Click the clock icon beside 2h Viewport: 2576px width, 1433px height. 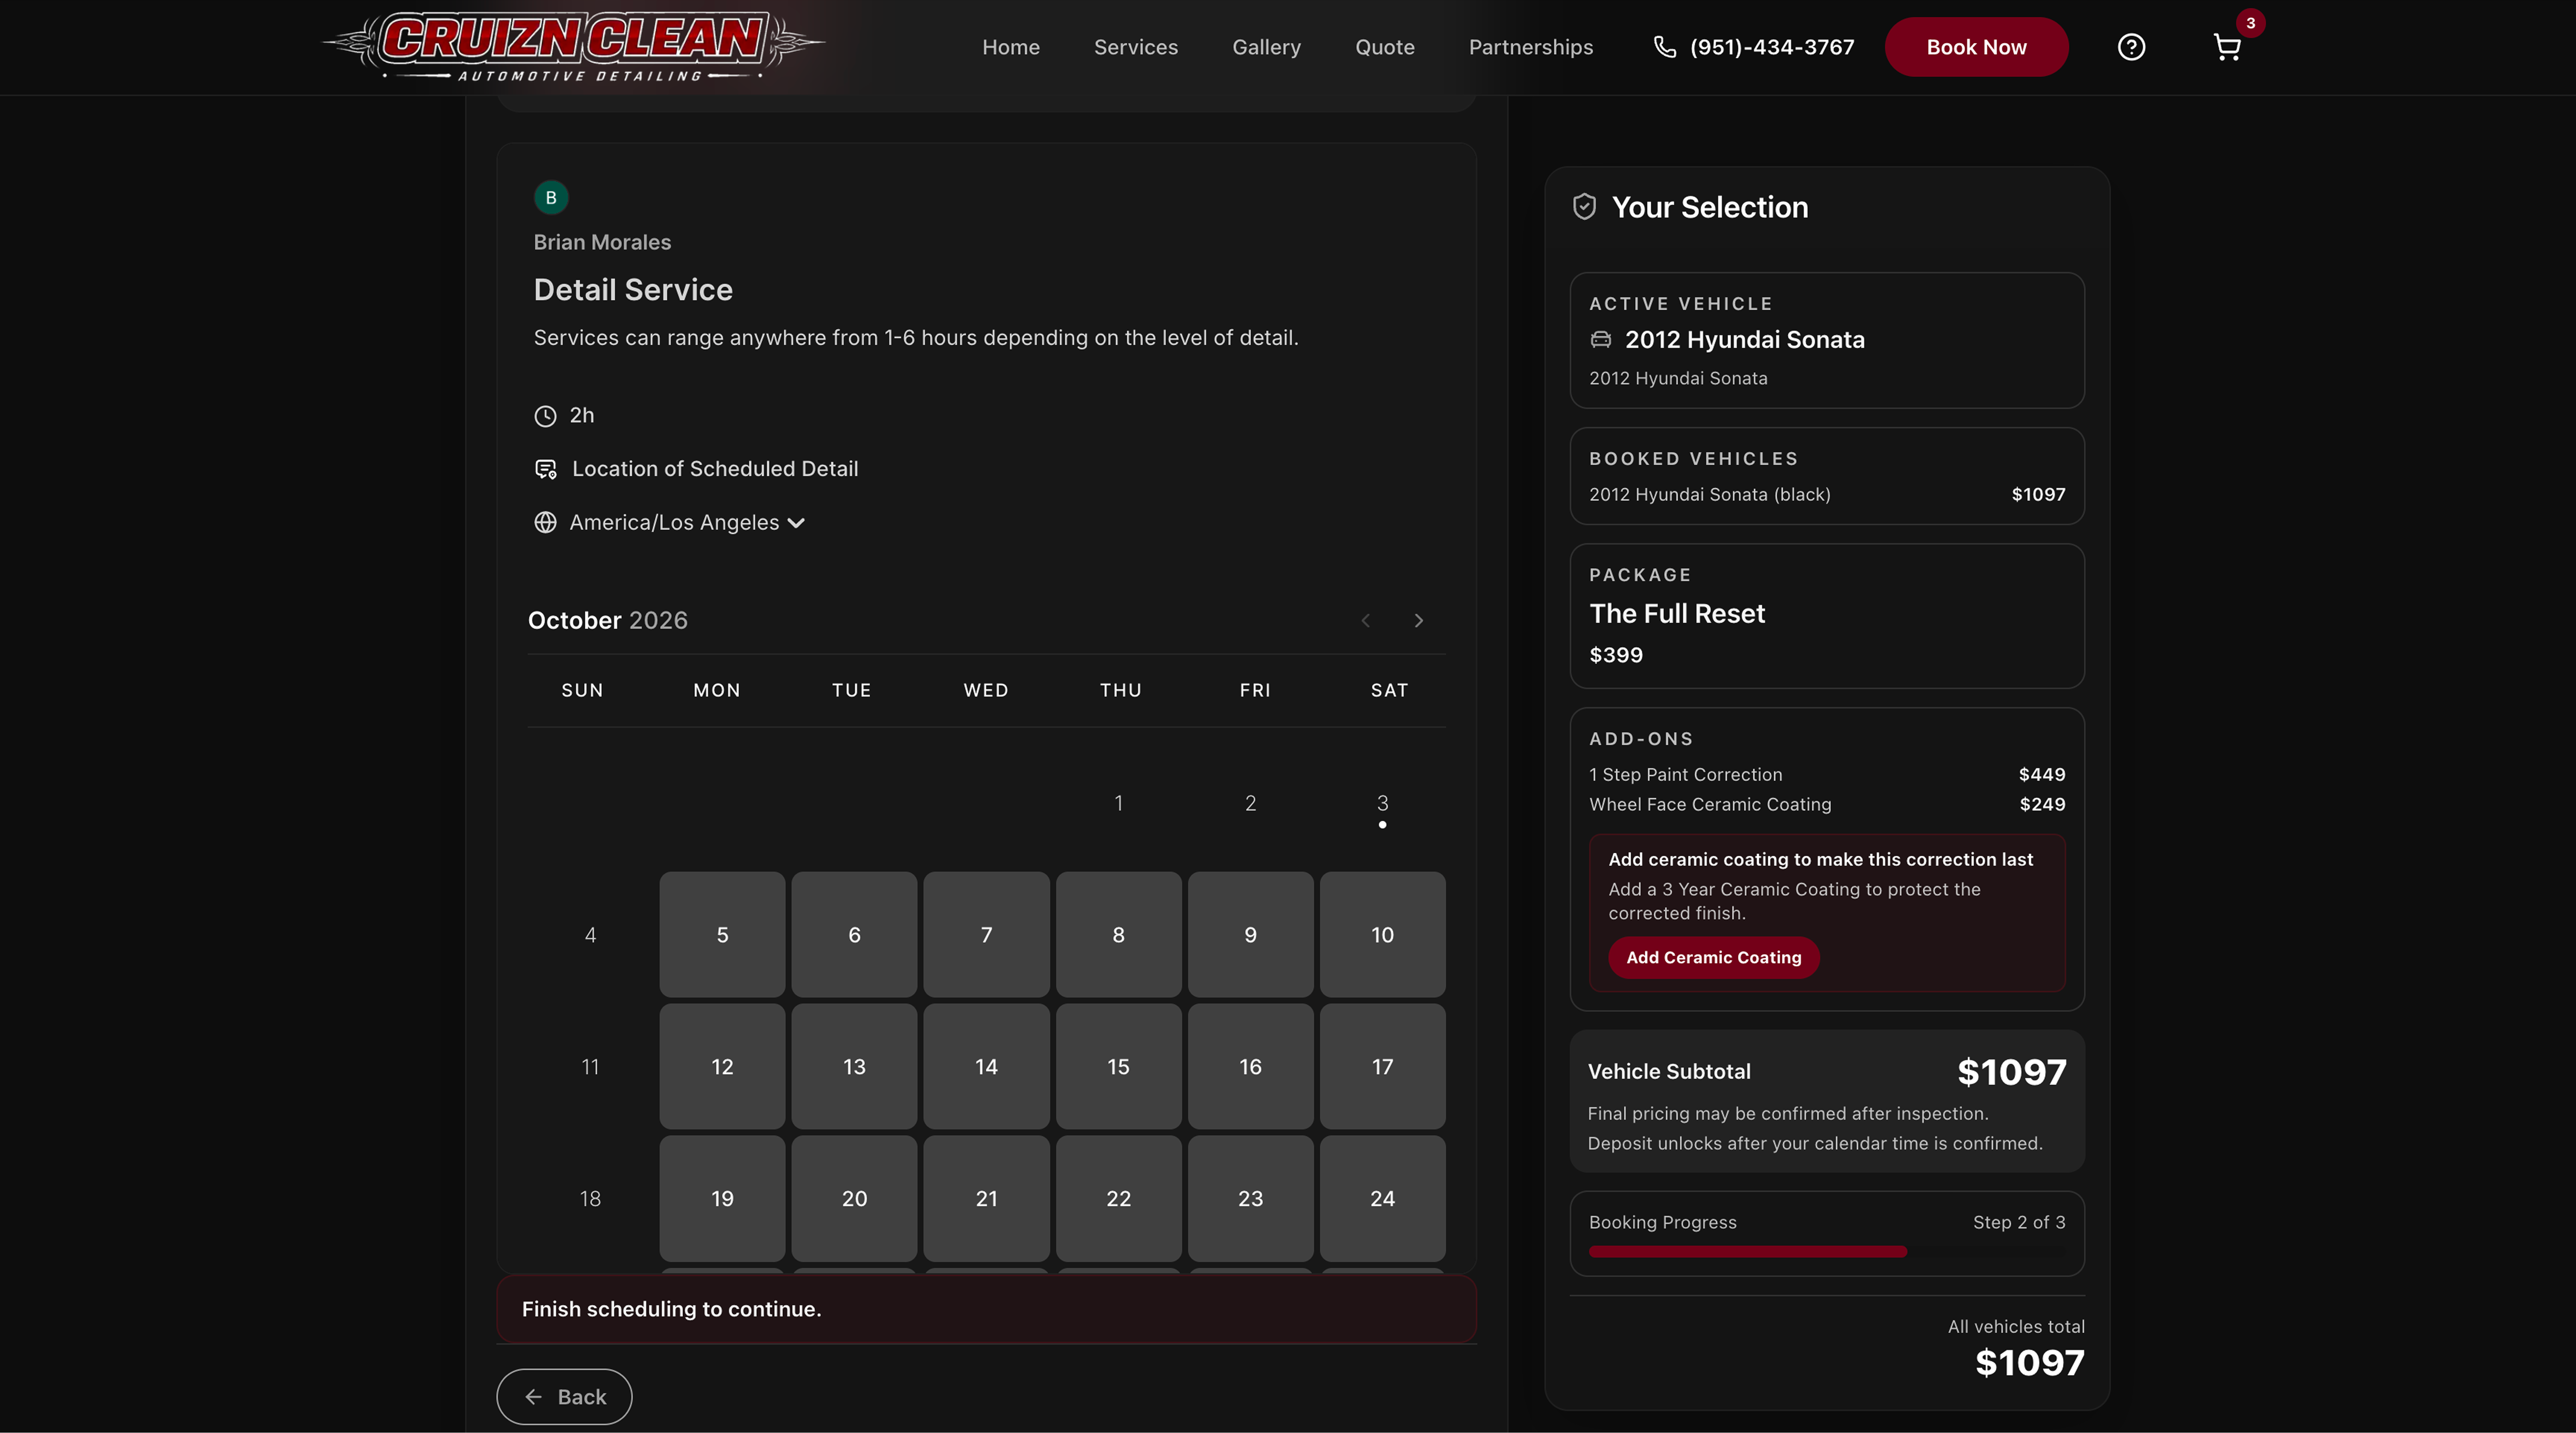[545, 416]
